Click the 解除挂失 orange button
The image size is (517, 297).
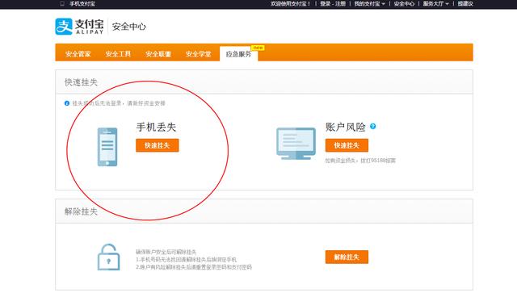click(347, 257)
